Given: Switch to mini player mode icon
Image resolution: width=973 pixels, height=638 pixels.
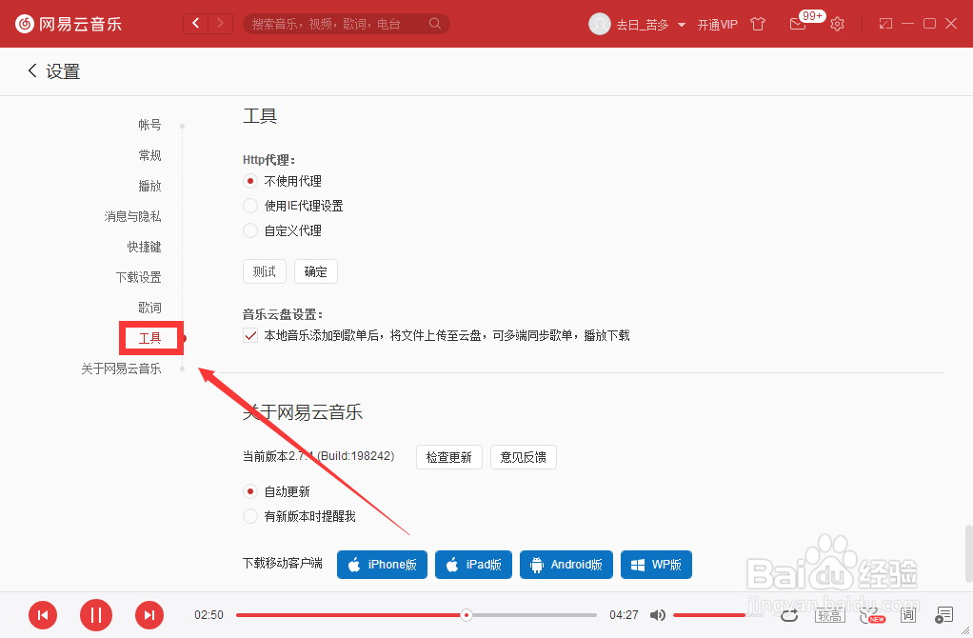Looking at the screenshot, I should [885, 24].
